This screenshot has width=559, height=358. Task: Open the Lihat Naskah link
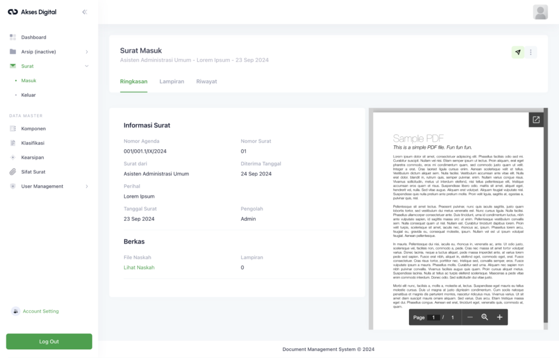click(x=139, y=268)
